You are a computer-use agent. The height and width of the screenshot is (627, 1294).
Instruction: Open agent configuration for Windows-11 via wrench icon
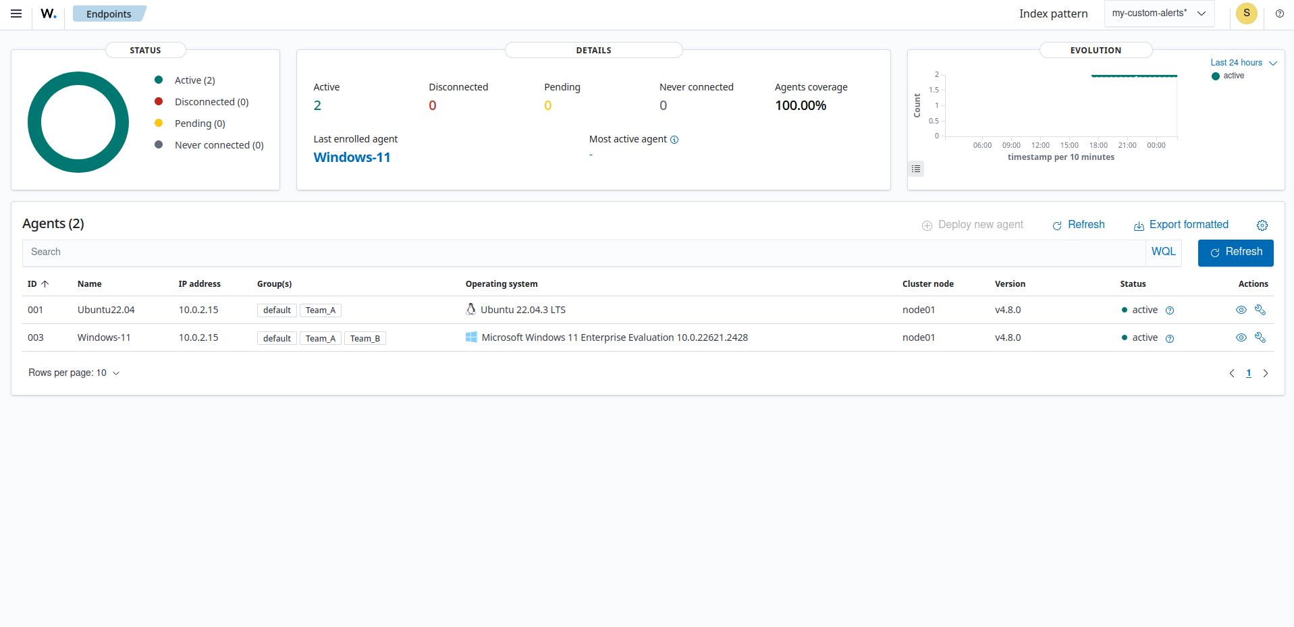tap(1261, 337)
